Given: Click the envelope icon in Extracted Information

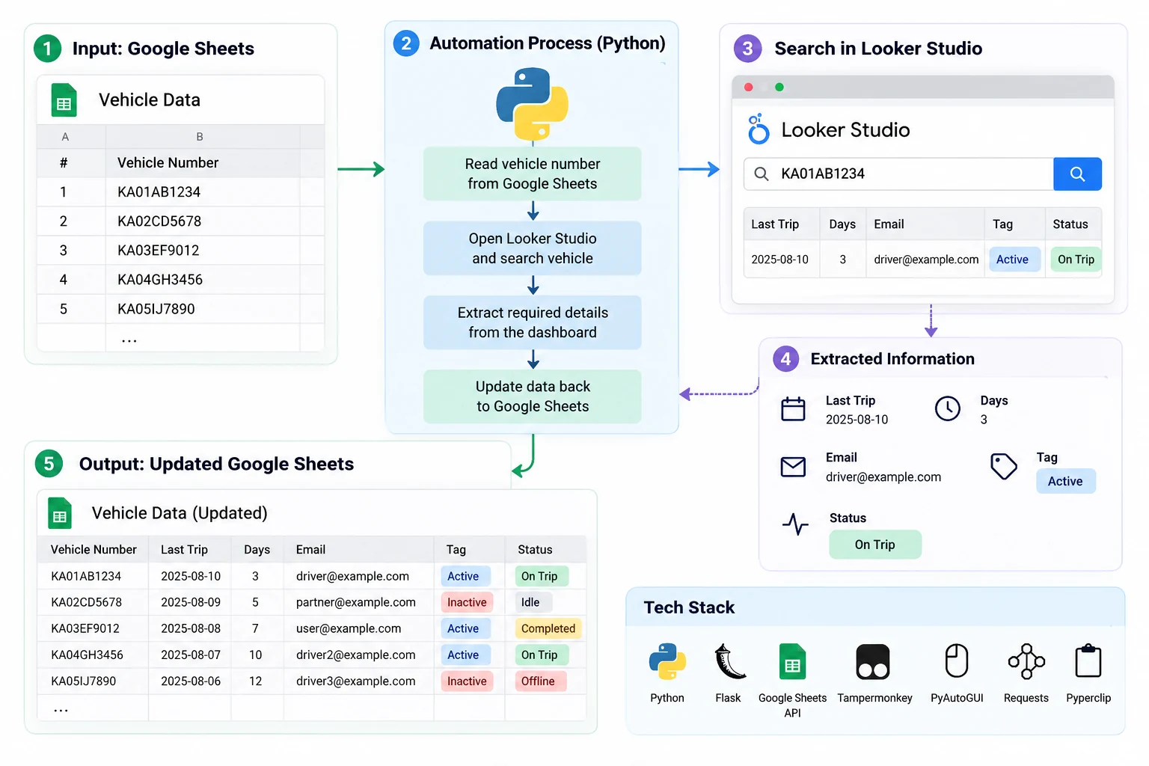Looking at the screenshot, I should (793, 467).
